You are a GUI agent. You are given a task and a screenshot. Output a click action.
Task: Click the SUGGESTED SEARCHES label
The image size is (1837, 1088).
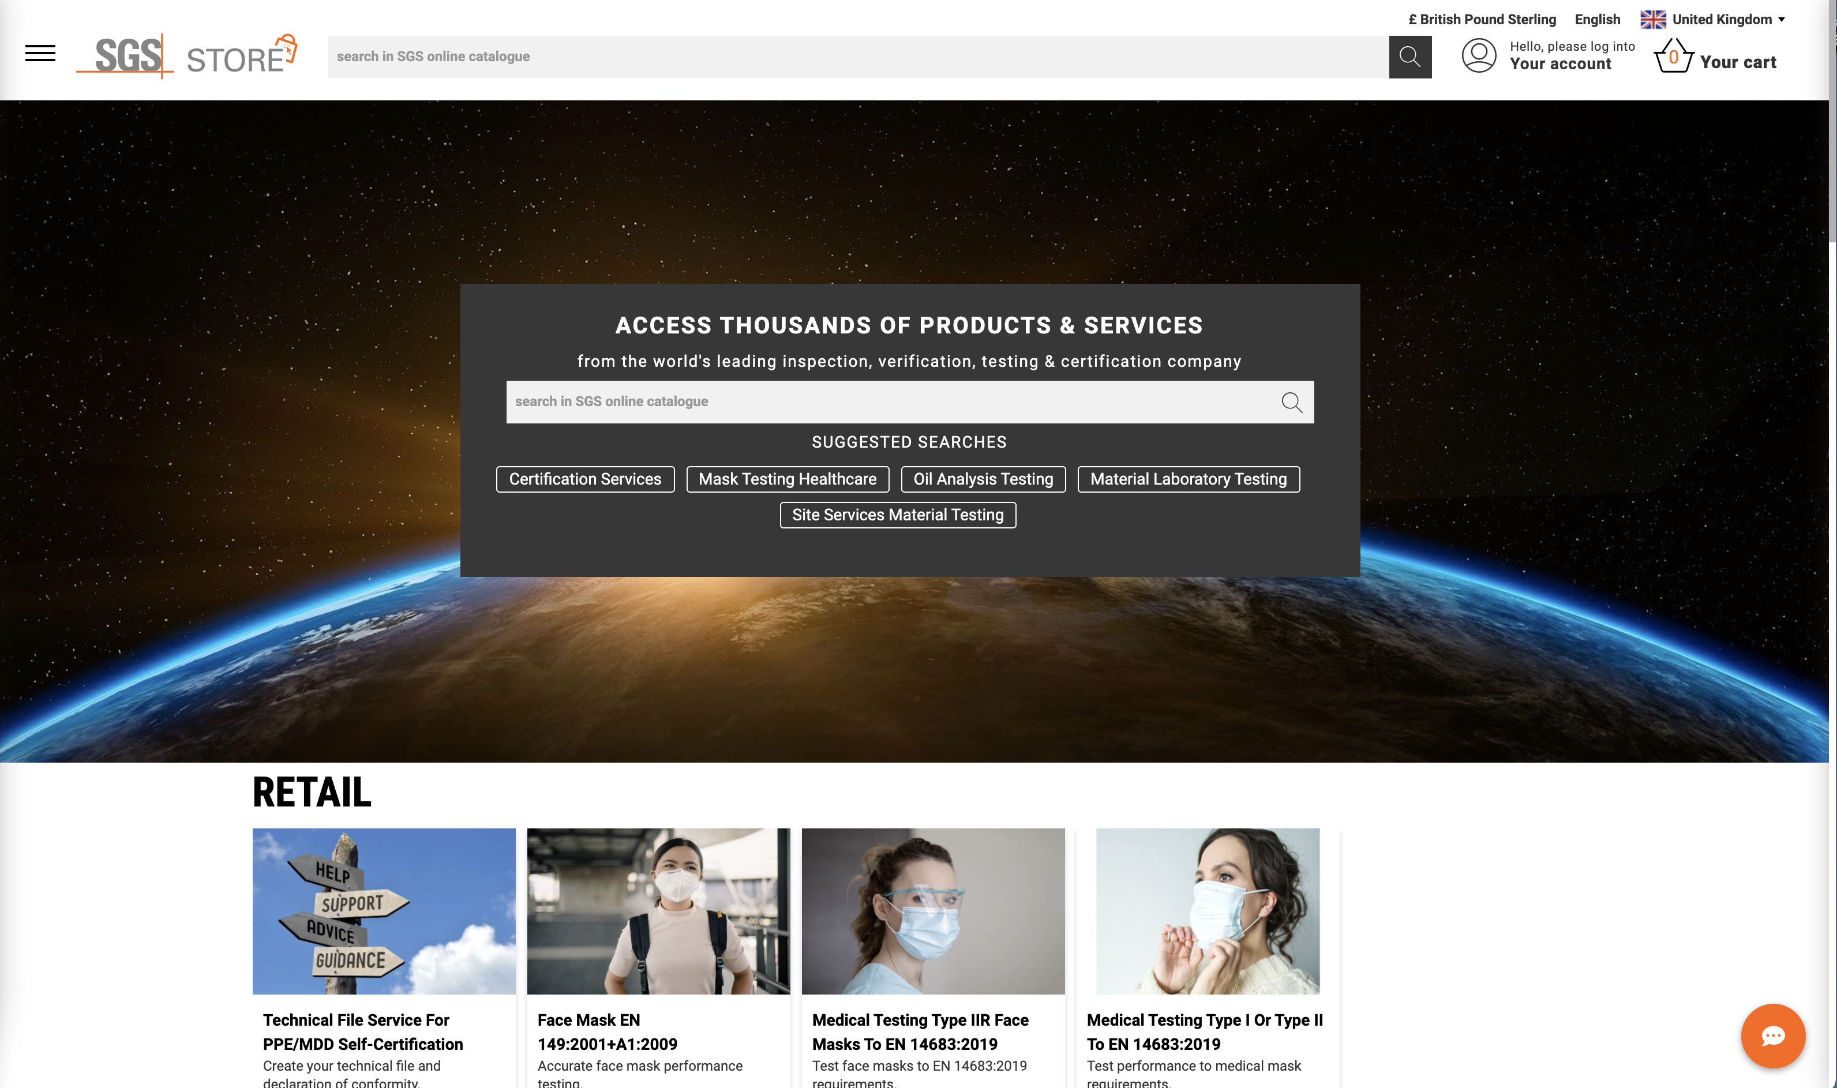click(x=909, y=442)
